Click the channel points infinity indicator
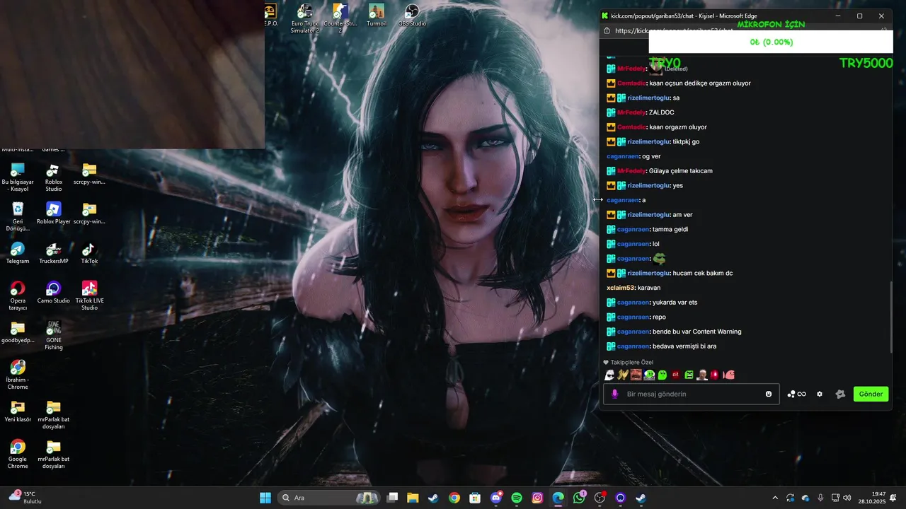This screenshot has height=509, width=906. (797, 394)
